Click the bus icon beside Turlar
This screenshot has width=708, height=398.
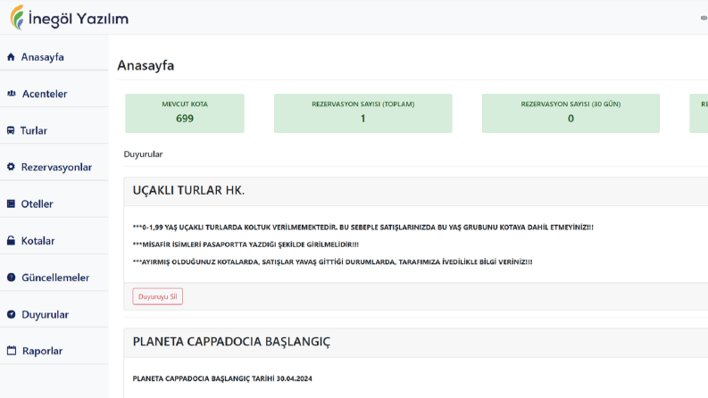coord(11,130)
